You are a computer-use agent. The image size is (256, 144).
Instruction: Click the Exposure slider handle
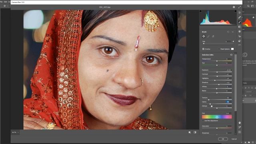pyautogui.click(x=217, y=72)
